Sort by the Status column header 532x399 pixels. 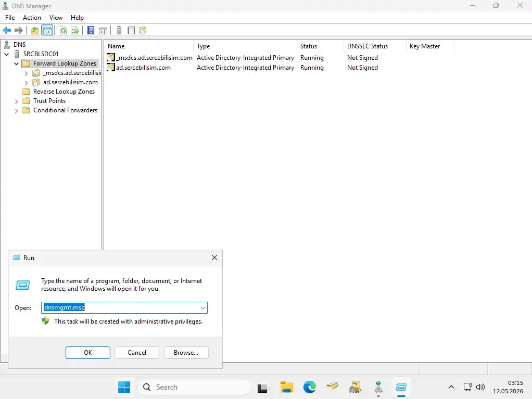click(x=320, y=46)
